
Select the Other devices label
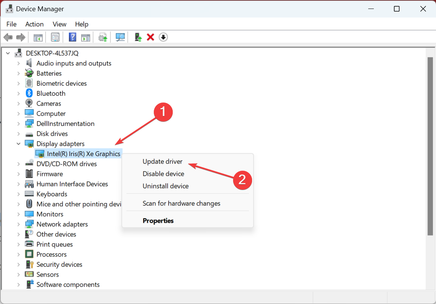click(x=56, y=234)
